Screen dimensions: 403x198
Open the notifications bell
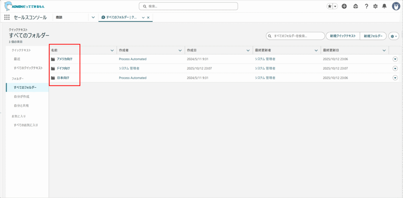[x=385, y=6]
